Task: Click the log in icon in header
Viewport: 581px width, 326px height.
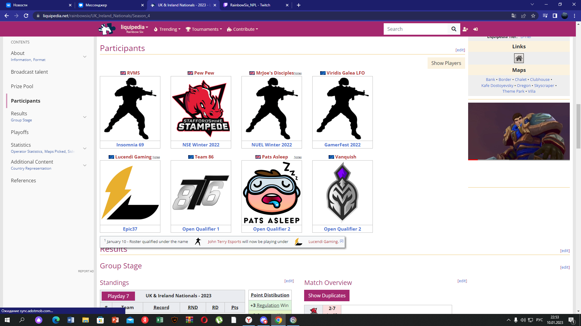Action: click(475, 29)
